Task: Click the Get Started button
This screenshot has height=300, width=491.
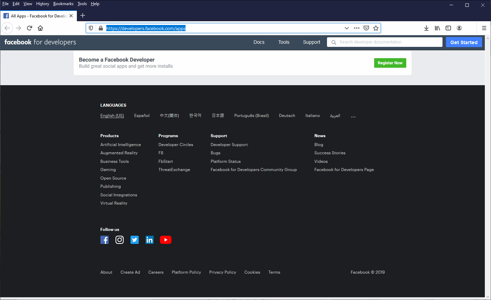Action: point(464,42)
